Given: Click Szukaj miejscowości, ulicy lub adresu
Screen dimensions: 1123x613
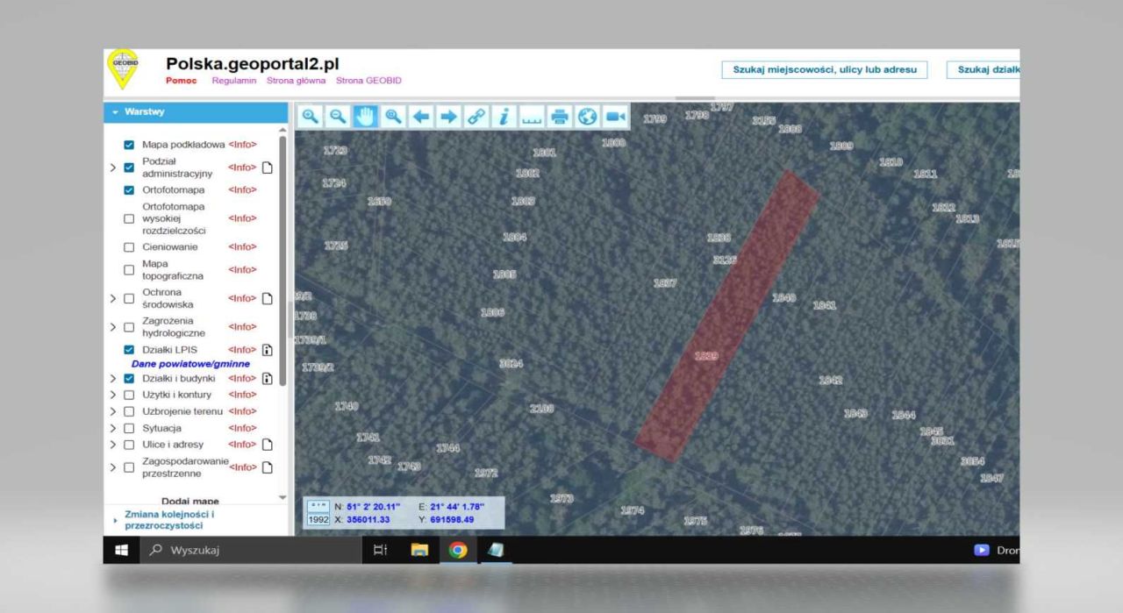Looking at the screenshot, I should point(825,69).
